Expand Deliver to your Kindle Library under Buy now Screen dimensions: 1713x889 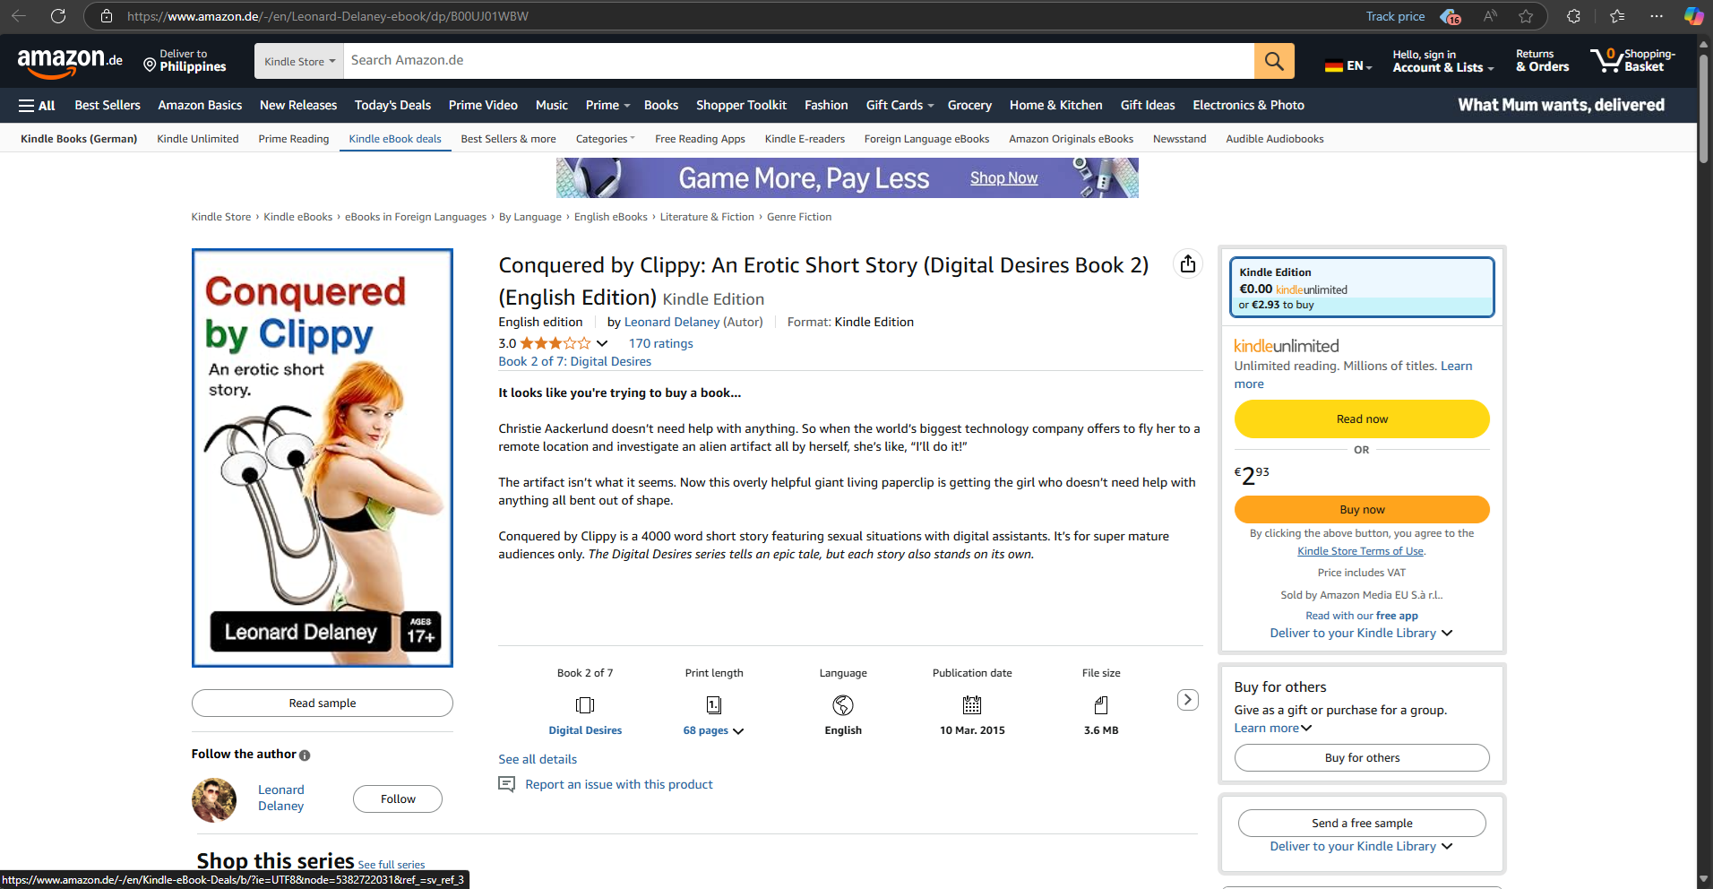1361,633
